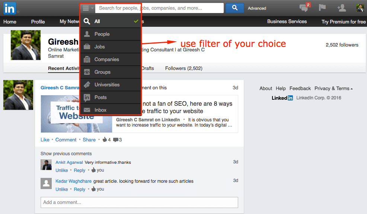
Task: View the post's 3 comments bubble icon
Action: (x=116, y=140)
